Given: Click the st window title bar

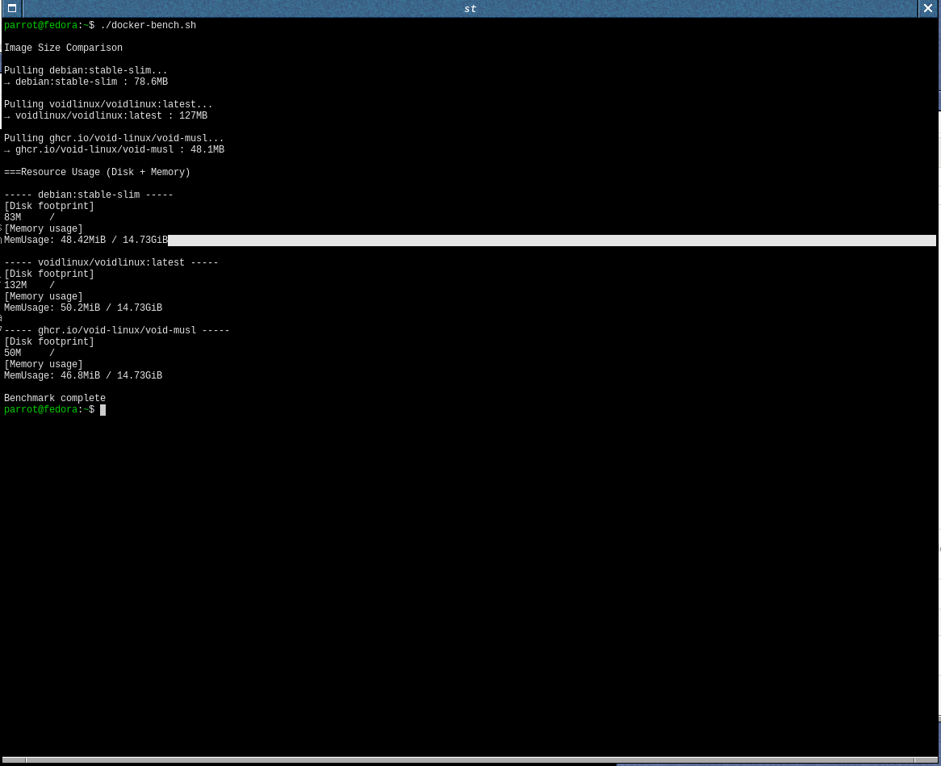Looking at the screenshot, I should [470, 8].
